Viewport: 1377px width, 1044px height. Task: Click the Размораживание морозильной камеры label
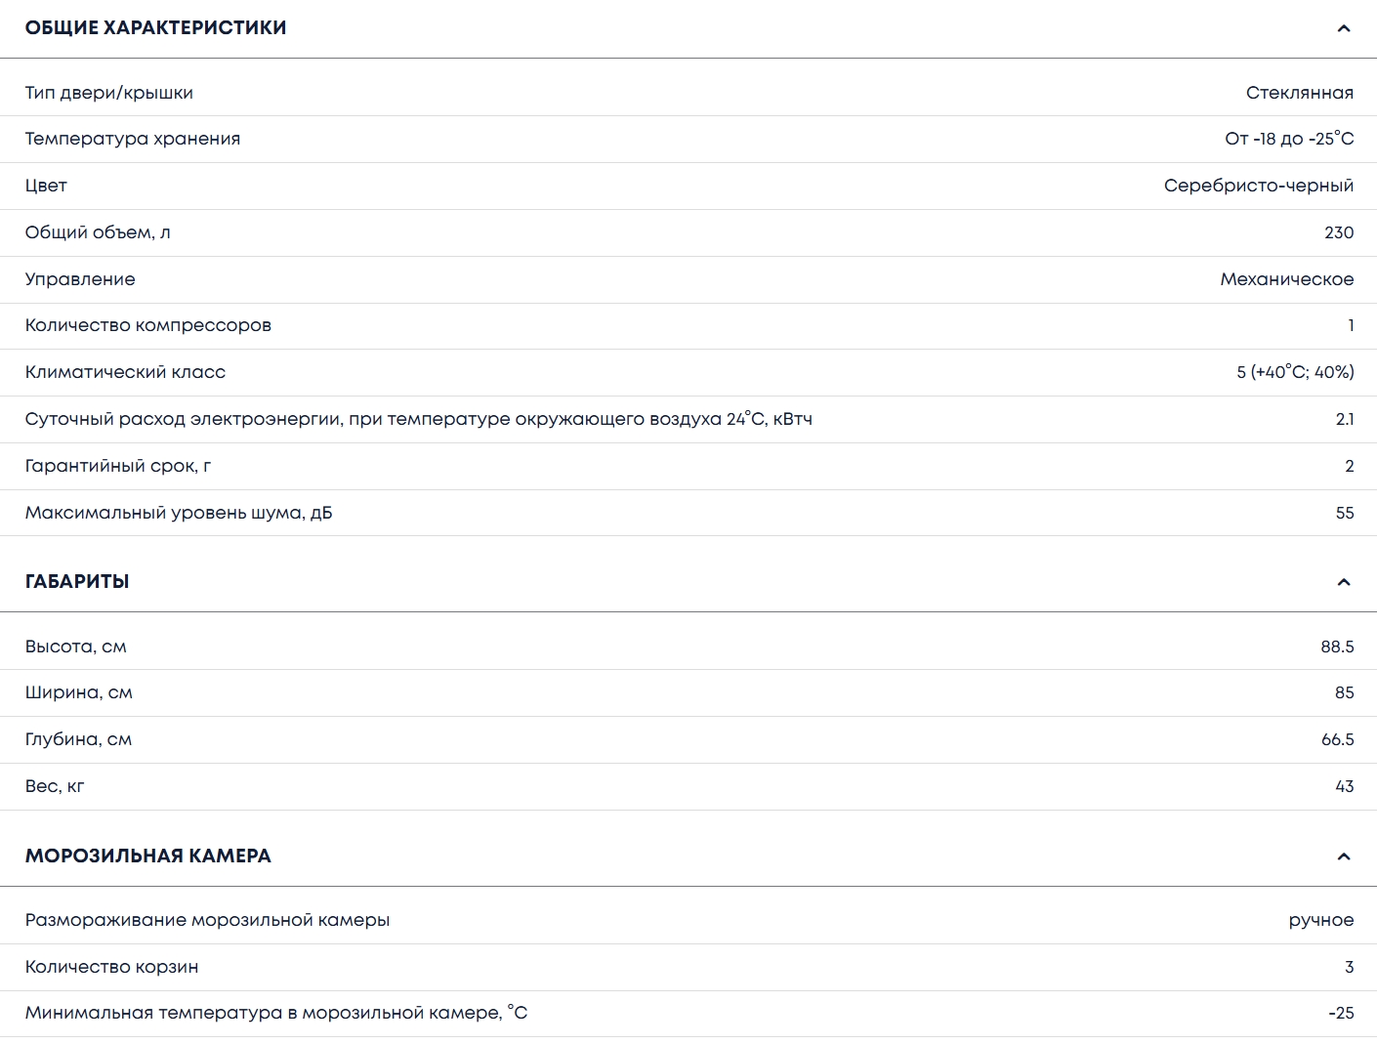pos(207,920)
